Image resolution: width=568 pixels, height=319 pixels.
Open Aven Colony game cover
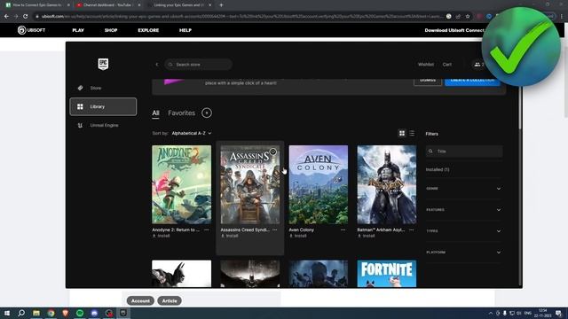tap(319, 184)
